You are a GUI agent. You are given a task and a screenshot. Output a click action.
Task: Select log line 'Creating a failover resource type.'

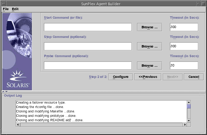click(x=41, y=103)
